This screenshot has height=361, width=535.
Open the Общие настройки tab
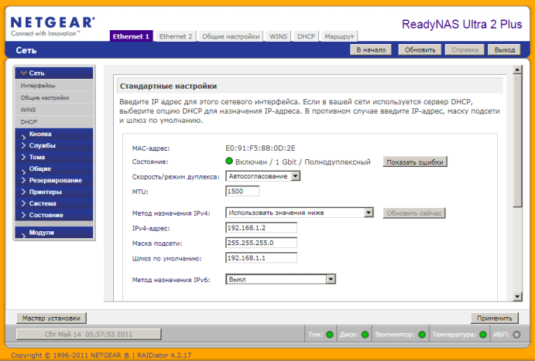click(x=231, y=36)
